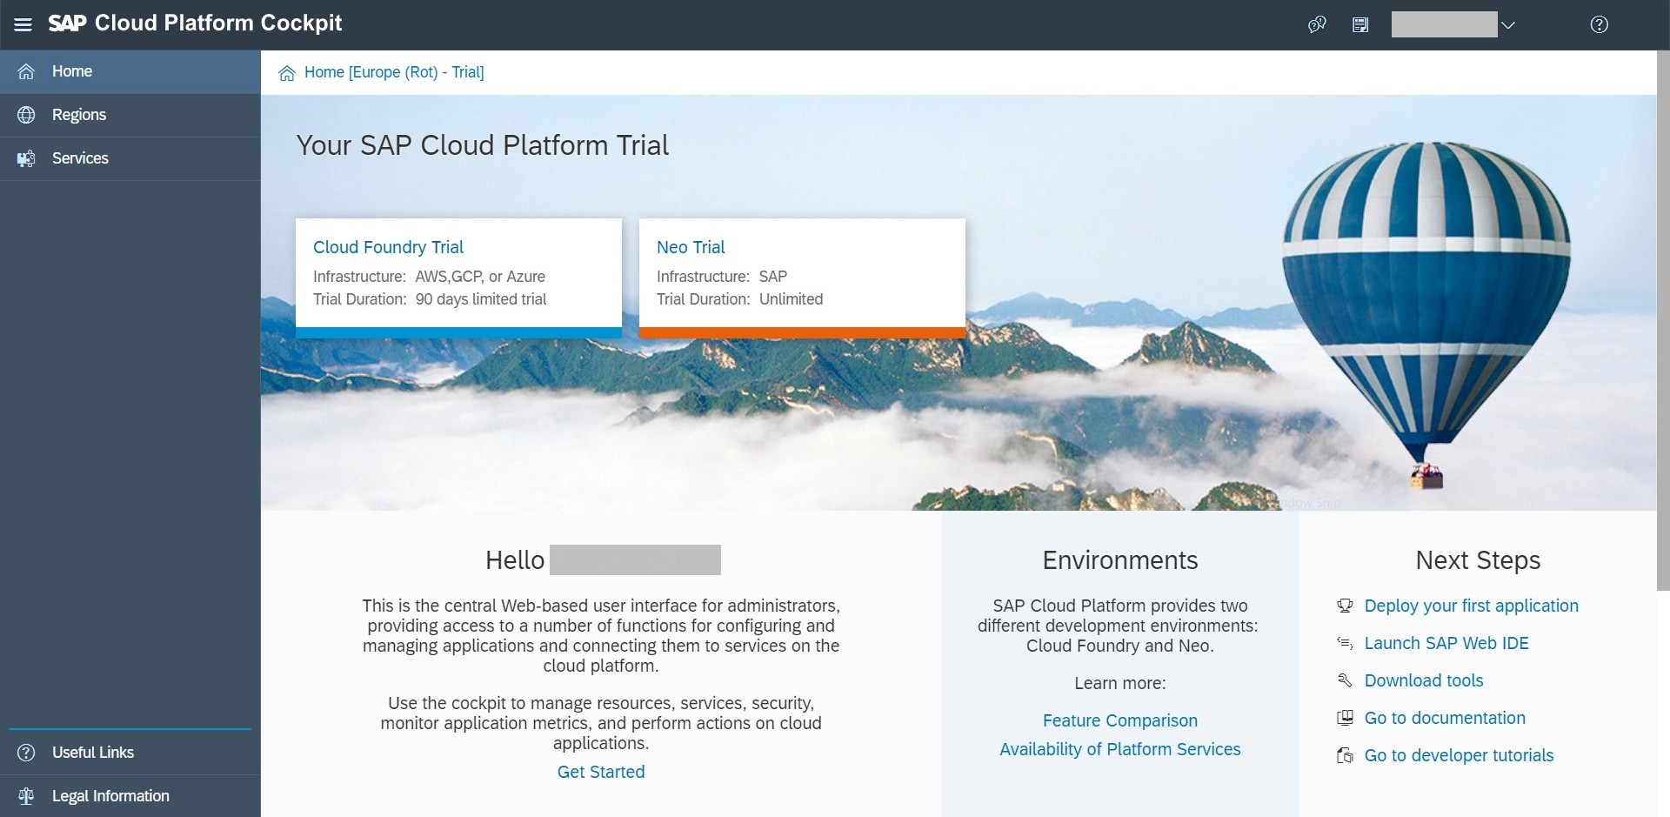Click the Environments heading
Image resolution: width=1670 pixels, height=817 pixels.
click(1120, 560)
